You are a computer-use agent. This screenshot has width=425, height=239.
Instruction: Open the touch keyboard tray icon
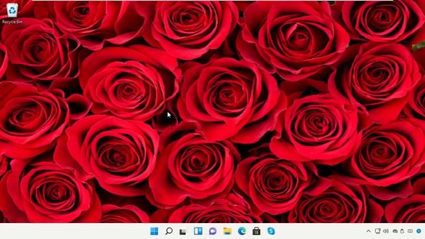(410, 231)
